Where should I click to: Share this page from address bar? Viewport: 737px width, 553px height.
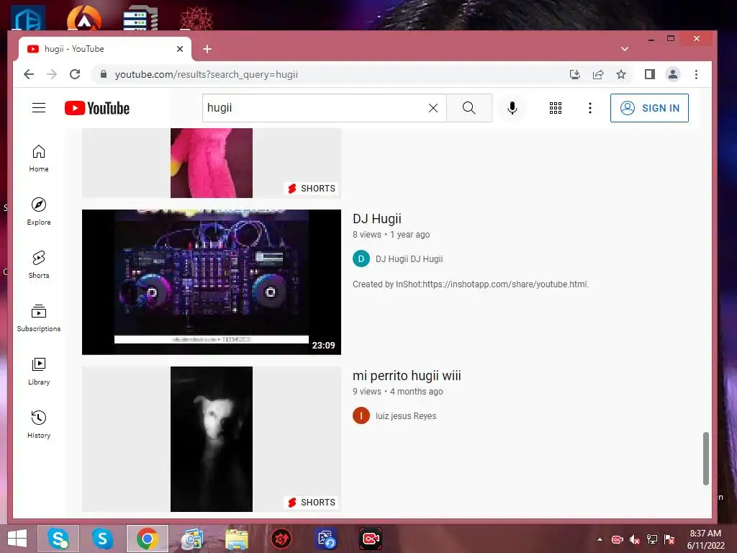[598, 74]
